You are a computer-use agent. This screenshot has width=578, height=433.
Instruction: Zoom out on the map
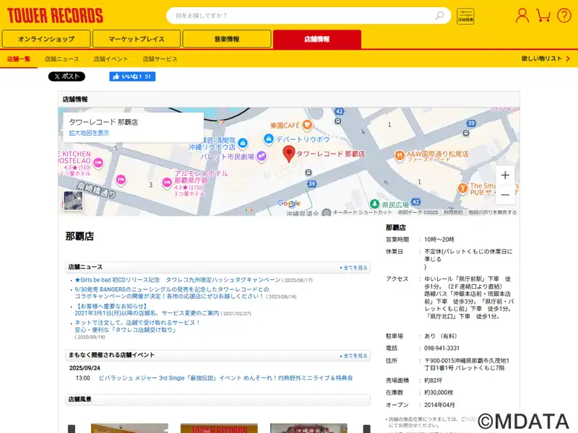(x=505, y=194)
